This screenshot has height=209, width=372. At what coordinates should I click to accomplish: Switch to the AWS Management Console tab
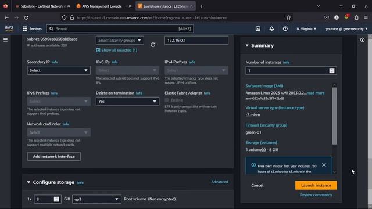102,6
